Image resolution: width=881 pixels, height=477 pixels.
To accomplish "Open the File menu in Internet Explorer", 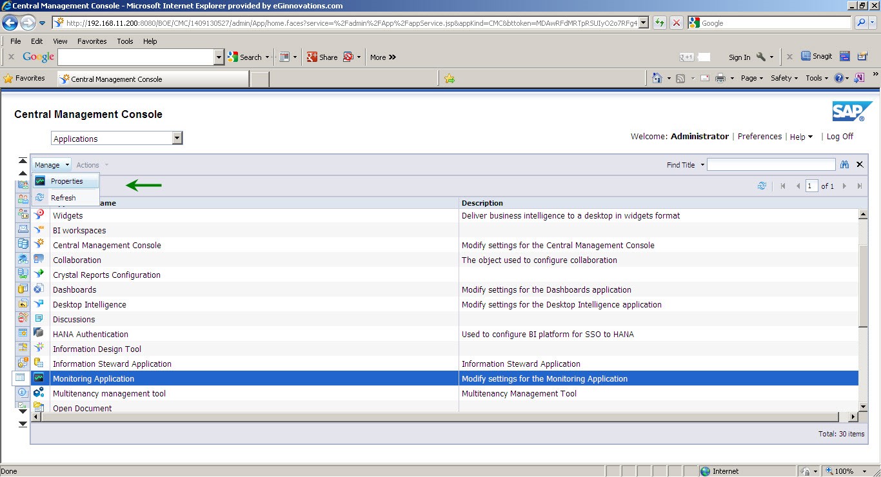I will pos(15,41).
